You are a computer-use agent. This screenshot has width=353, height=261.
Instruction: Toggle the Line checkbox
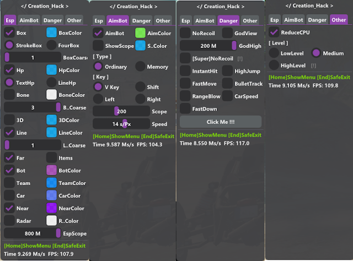tap(9, 133)
